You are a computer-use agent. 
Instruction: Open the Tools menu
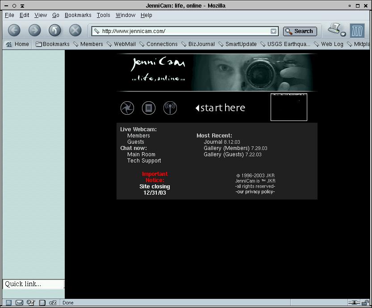(104, 15)
